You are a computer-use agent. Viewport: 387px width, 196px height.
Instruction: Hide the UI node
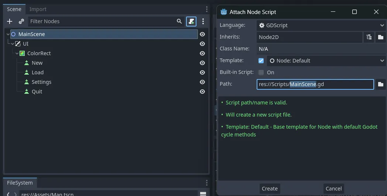202,44
